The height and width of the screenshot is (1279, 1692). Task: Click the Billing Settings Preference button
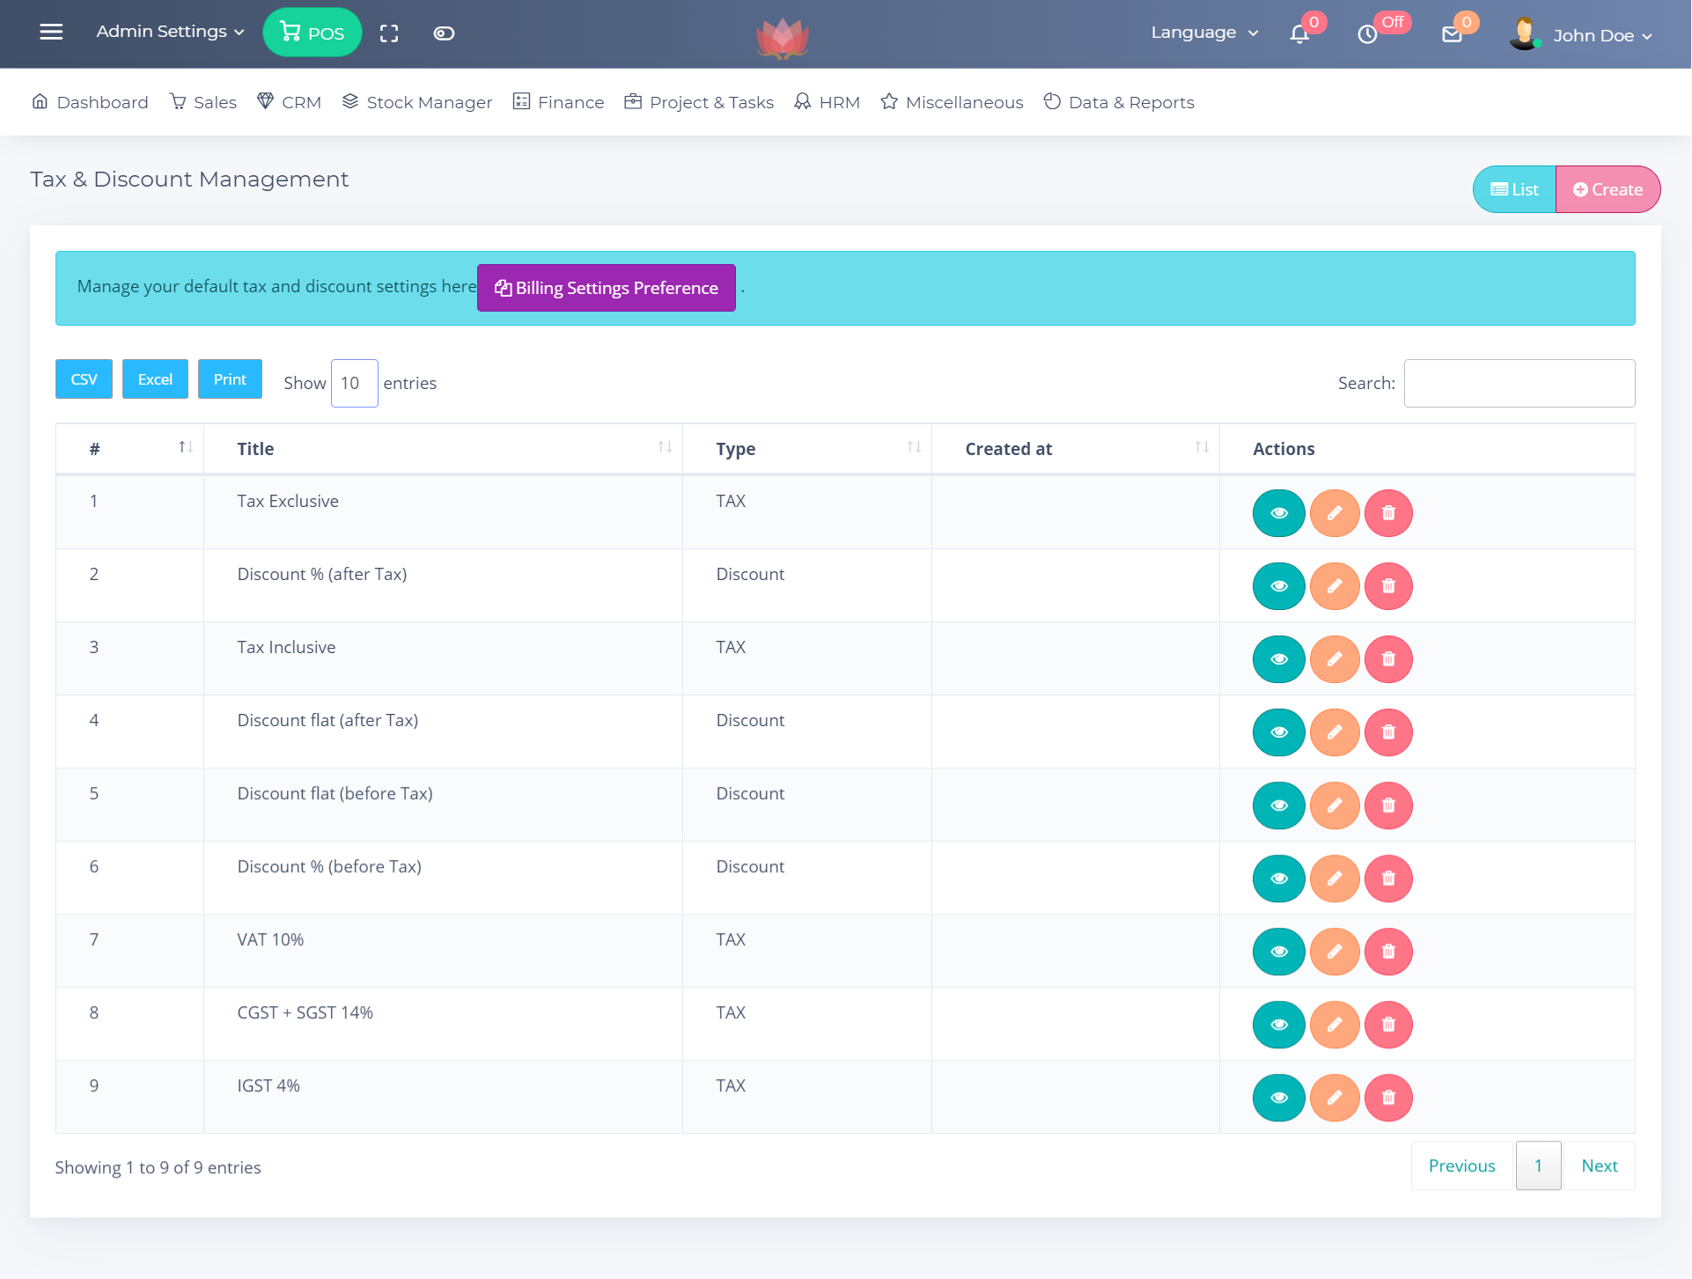click(607, 288)
